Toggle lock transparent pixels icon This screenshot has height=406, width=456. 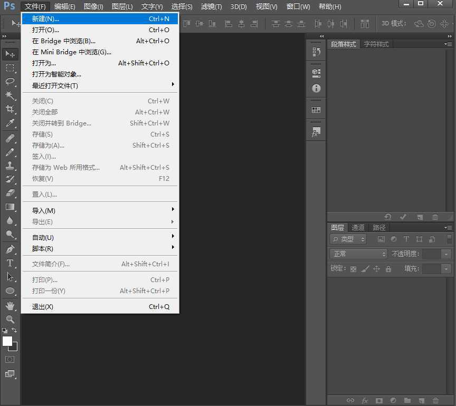pyautogui.click(x=353, y=269)
